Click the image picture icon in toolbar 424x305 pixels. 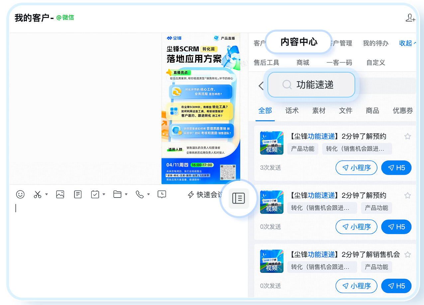click(60, 195)
